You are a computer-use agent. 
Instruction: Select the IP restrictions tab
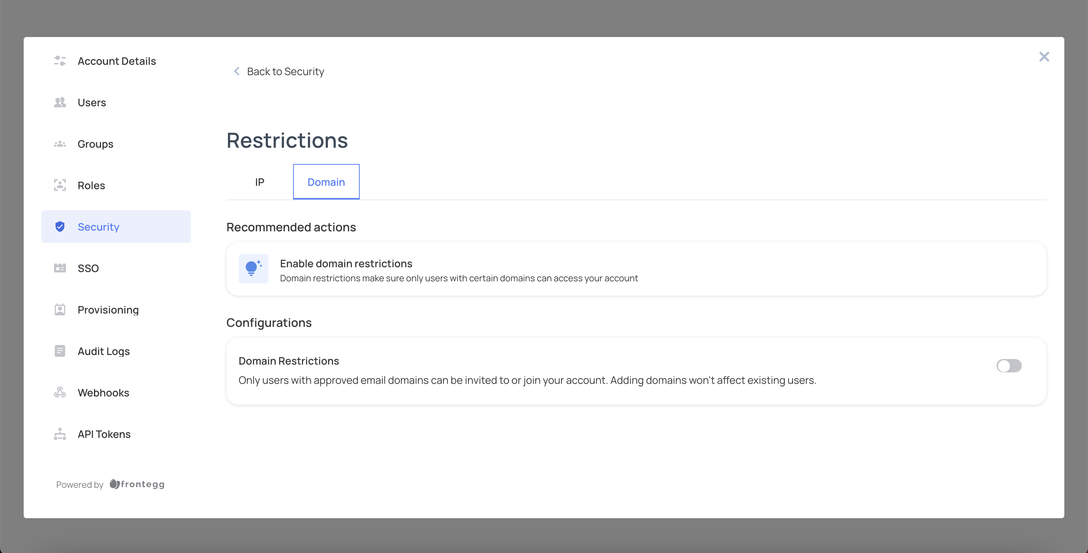point(260,181)
